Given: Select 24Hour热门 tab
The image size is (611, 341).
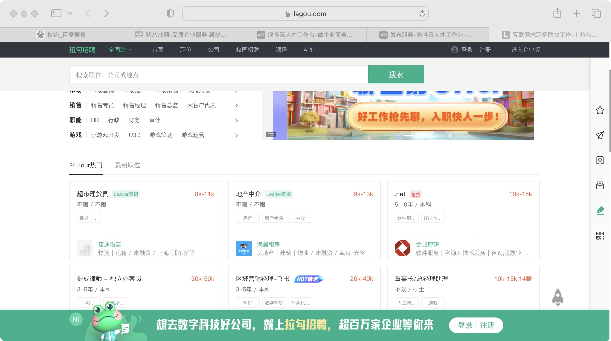Looking at the screenshot, I should [x=86, y=165].
